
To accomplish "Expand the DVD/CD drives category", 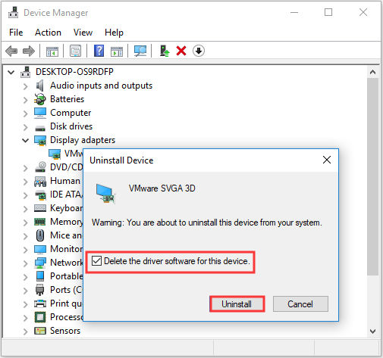I will 26,168.
